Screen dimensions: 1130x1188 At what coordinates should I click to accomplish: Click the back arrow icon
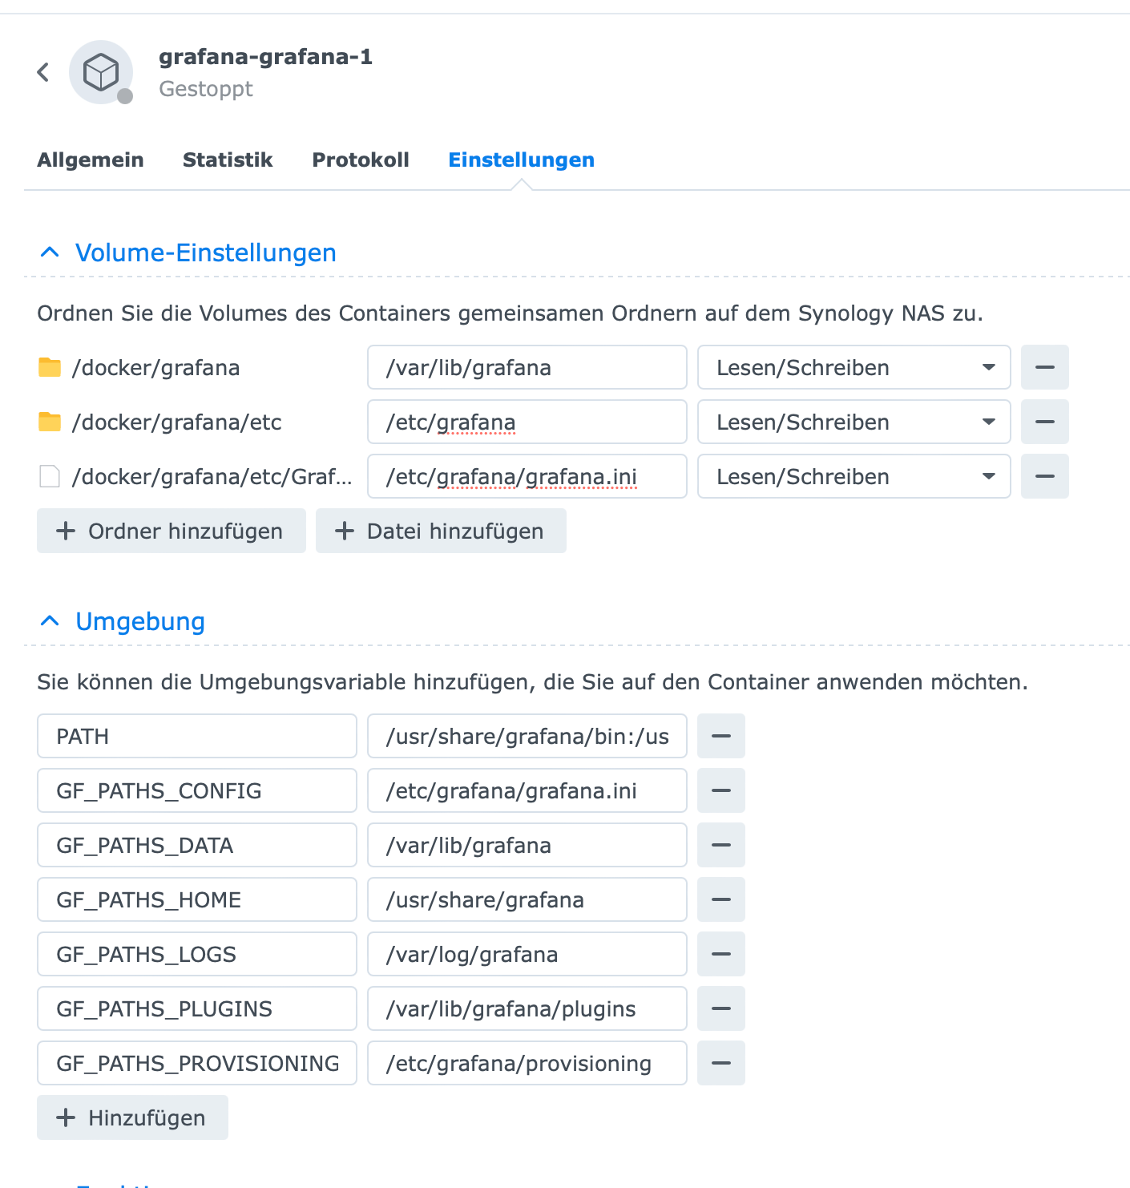[x=43, y=72]
